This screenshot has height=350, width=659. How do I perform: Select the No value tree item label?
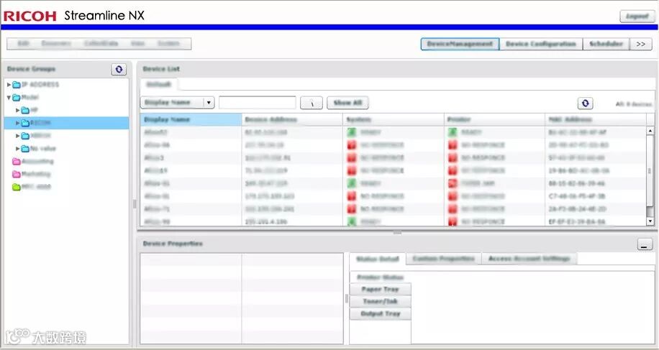[43, 149]
